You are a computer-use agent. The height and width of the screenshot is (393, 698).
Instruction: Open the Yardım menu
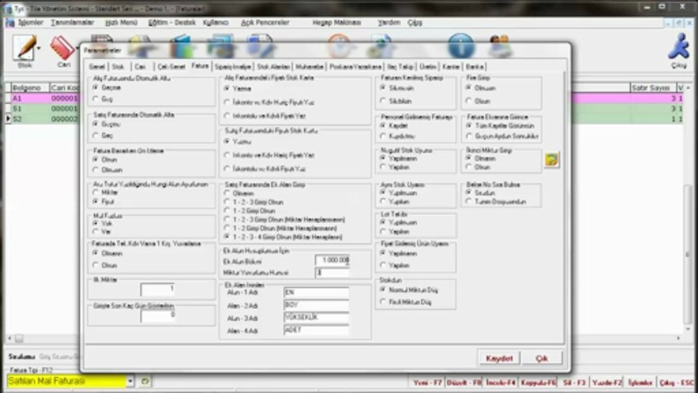pos(389,23)
